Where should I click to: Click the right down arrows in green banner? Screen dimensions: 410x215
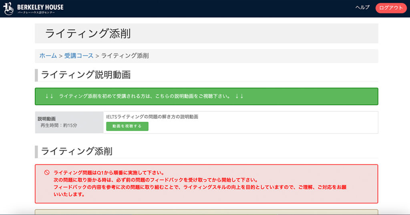click(239, 96)
